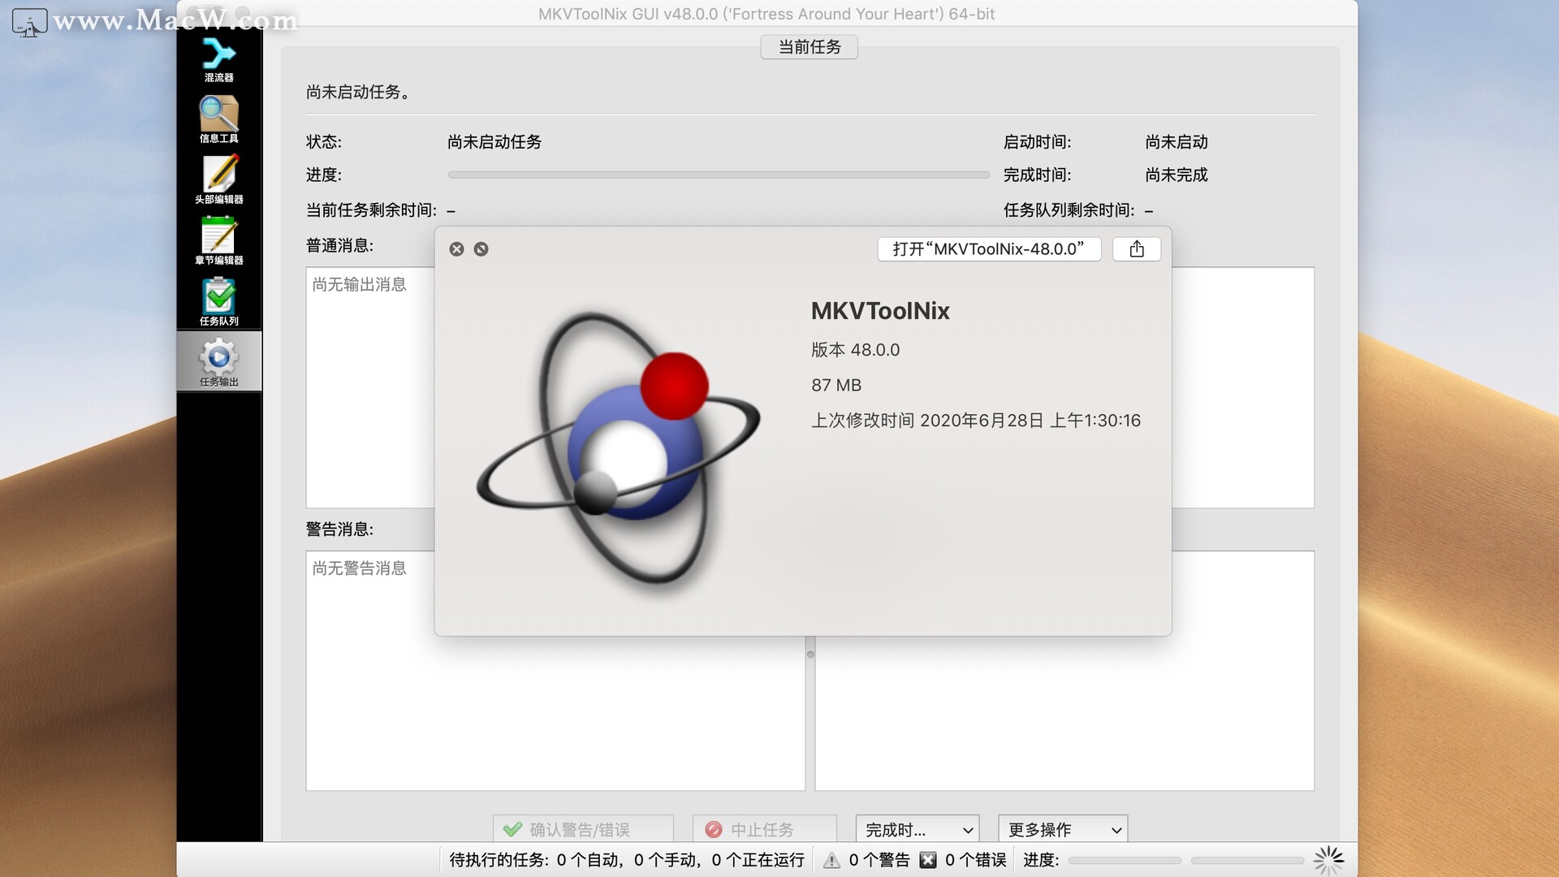This screenshot has width=1559, height=877.
Task: Open the 章节编辑器 chapter editor
Action: pyautogui.click(x=219, y=241)
